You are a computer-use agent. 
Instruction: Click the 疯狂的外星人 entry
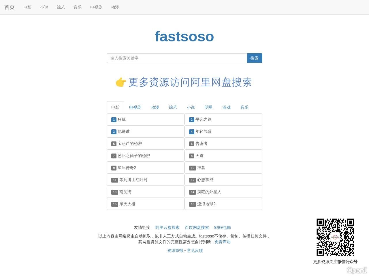tap(209, 192)
